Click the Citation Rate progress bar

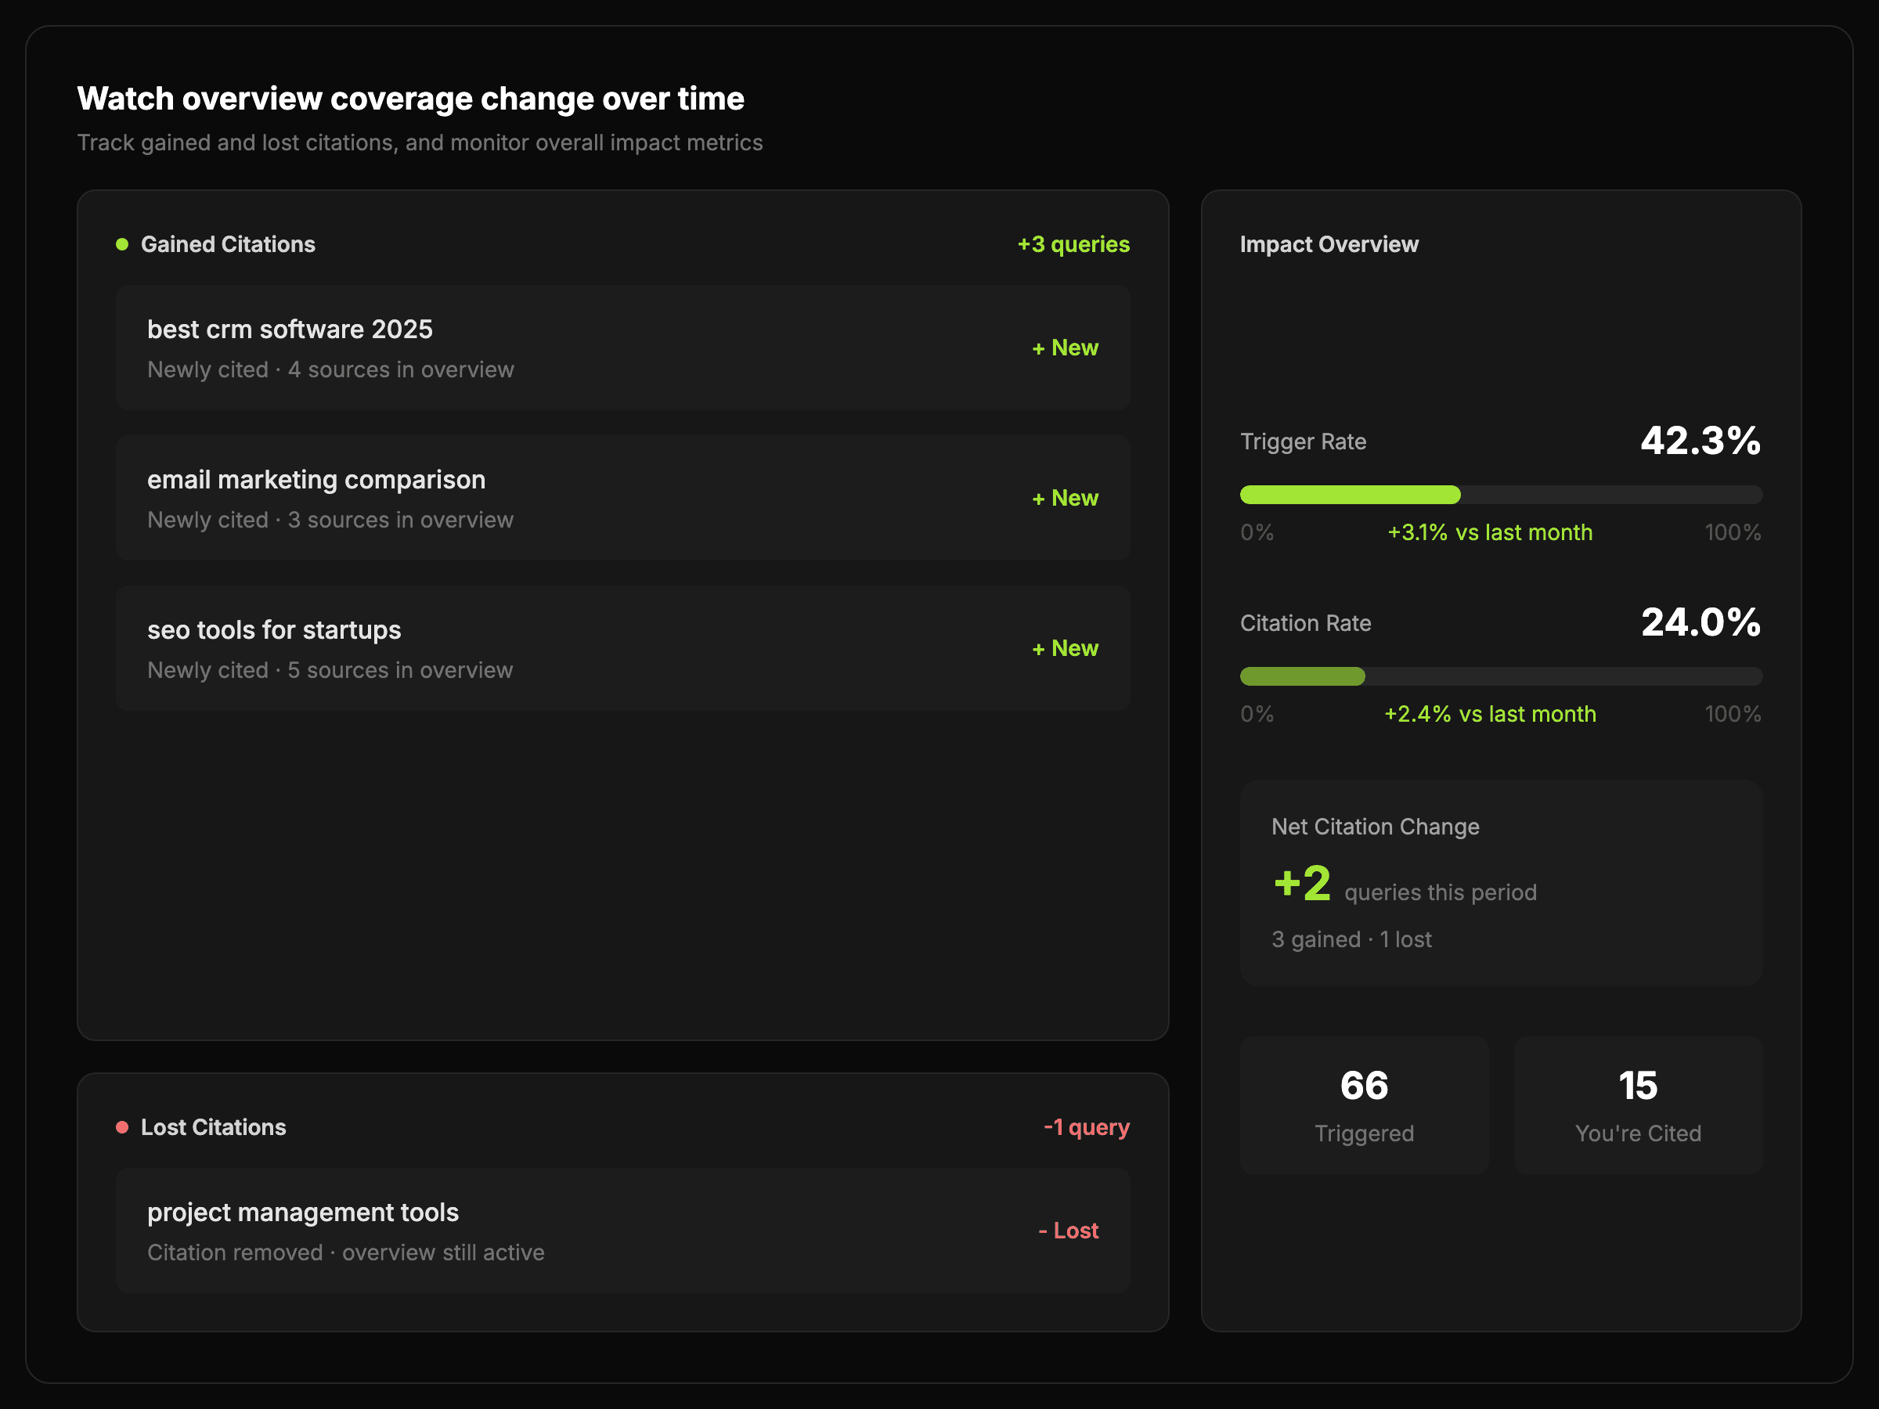[1501, 677]
